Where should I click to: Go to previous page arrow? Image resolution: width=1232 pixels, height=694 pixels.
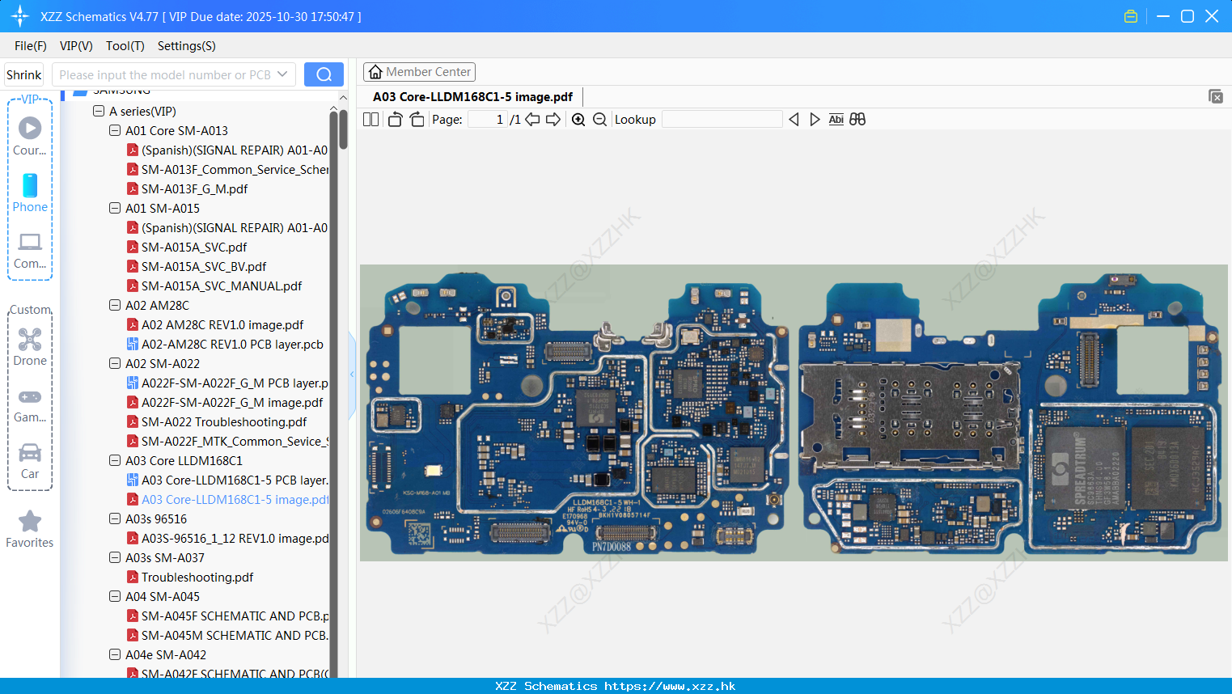pyautogui.click(x=532, y=119)
